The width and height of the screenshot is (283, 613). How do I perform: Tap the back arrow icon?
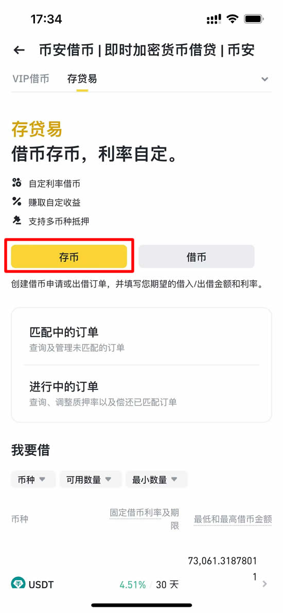19,50
